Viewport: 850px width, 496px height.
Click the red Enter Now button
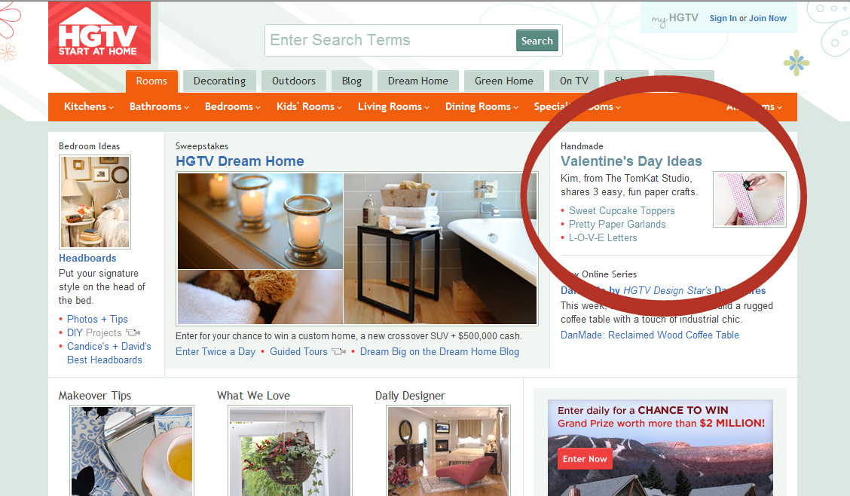585,459
